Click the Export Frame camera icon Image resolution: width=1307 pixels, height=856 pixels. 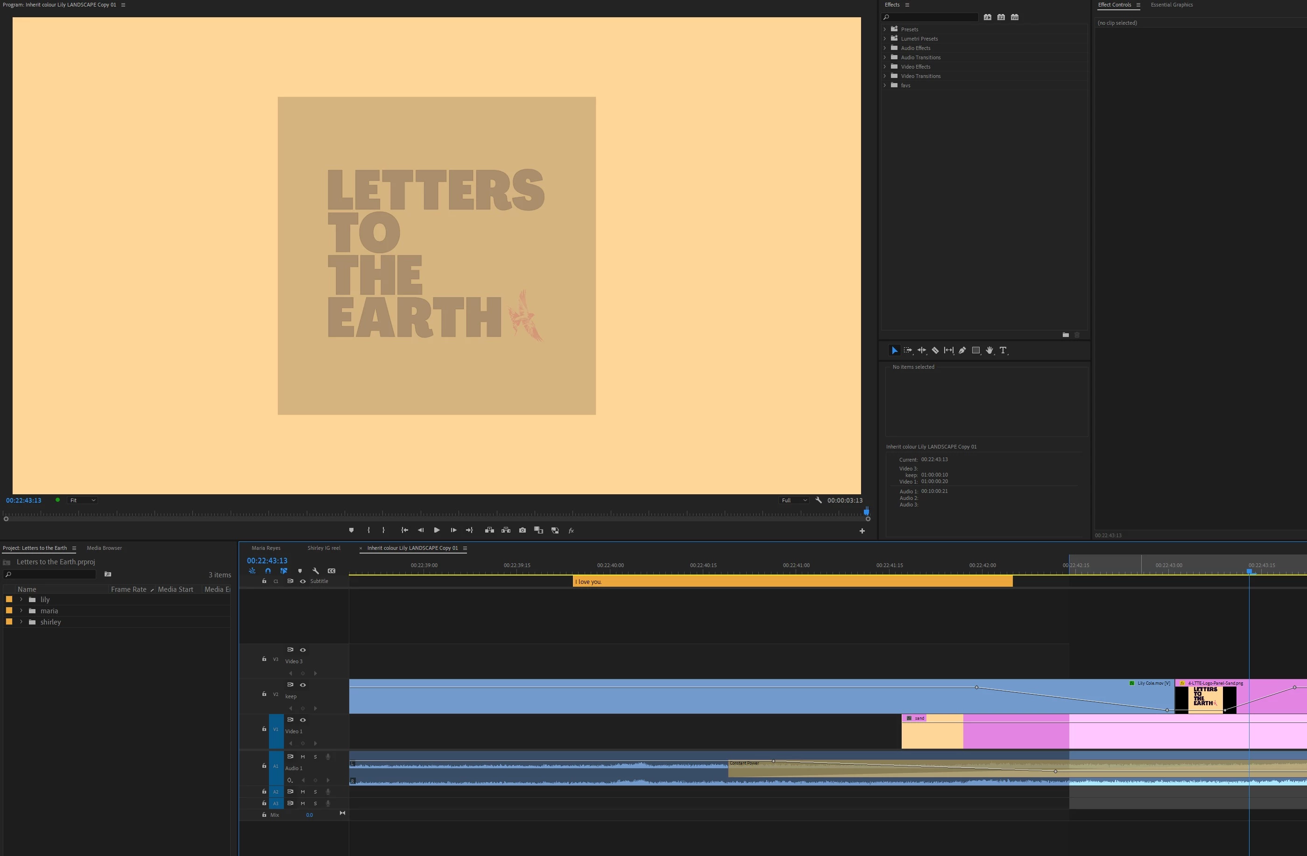click(522, 530)
